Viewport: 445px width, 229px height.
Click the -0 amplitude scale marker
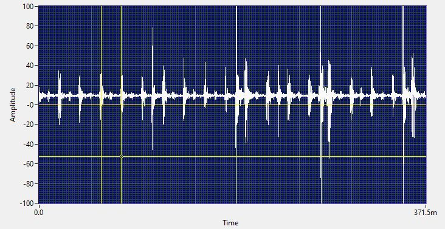pyautogui.click(x=31, y=105)
